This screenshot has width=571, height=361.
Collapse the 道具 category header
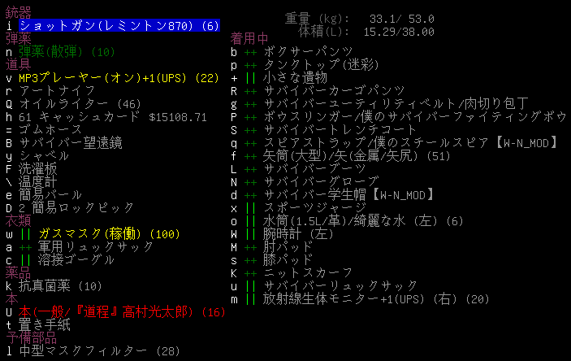click(x=18, y=65)
